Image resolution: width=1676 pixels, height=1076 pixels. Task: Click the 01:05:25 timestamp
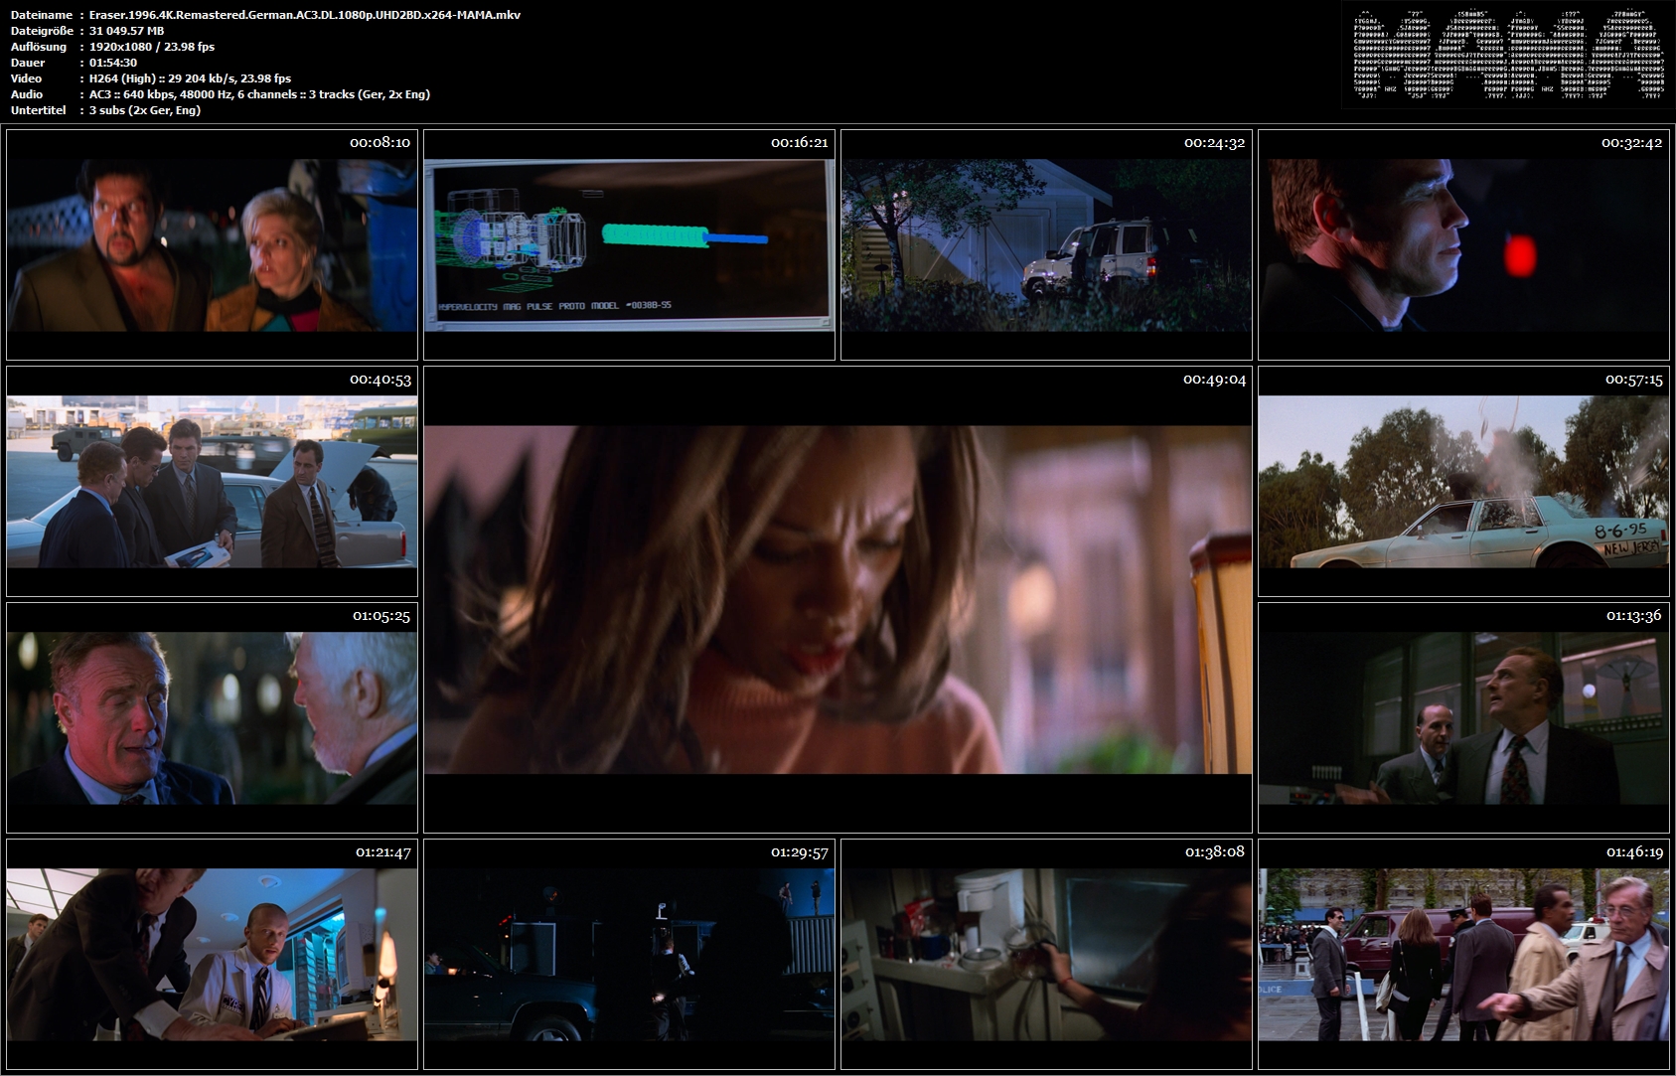381,616
